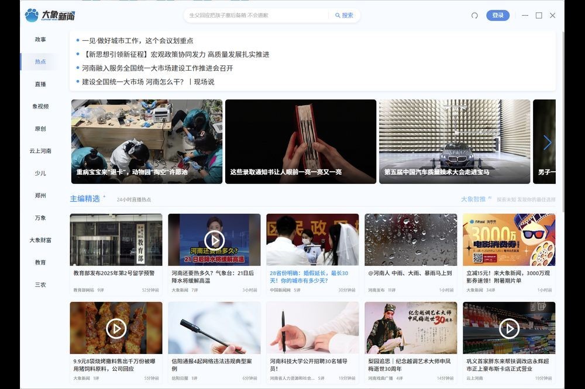This screenshot has height=389, width=585.
Task: Click source label 教育部网站
Action: click(84, 290)
